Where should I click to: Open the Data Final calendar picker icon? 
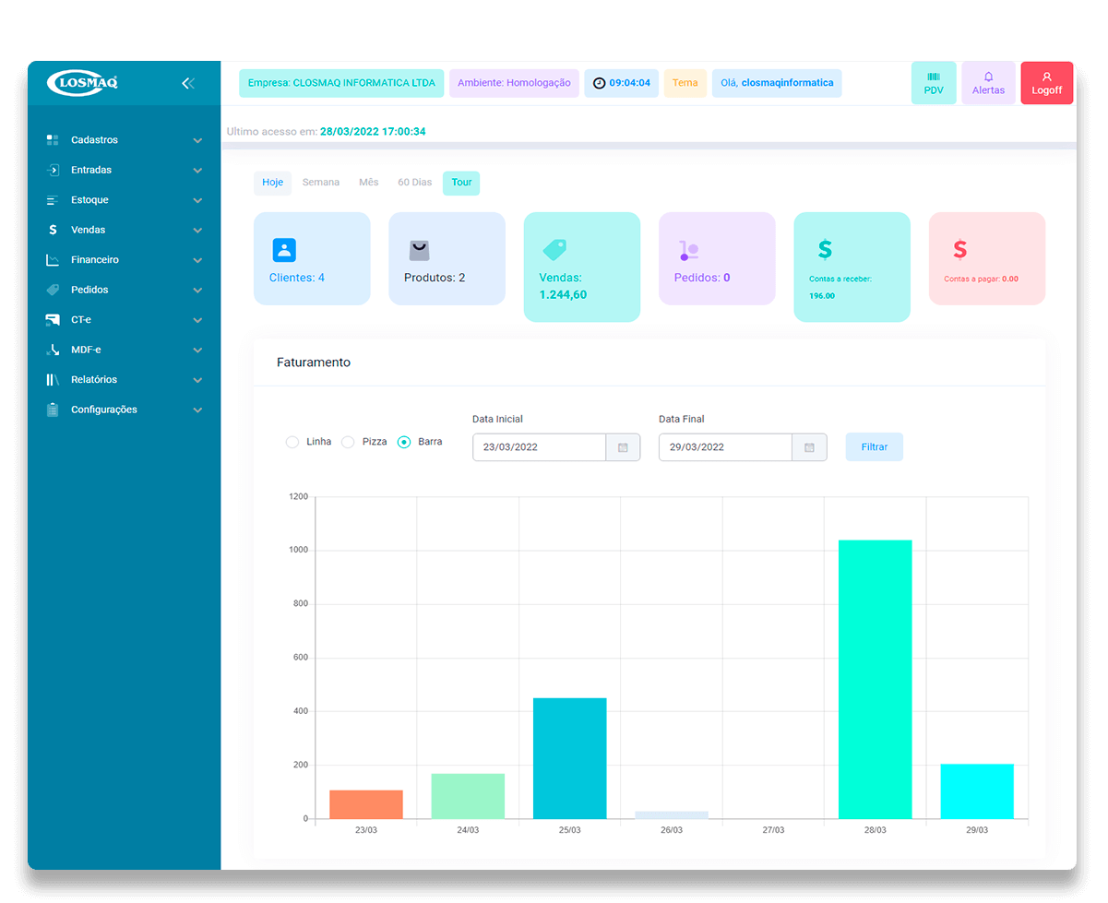[809, 447]
